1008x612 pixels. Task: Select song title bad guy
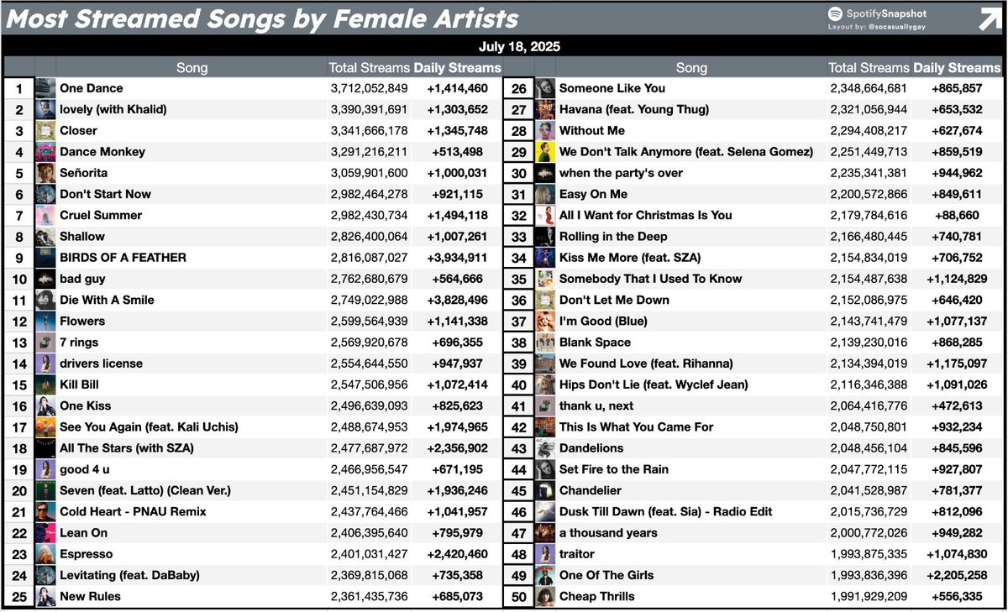82,279
